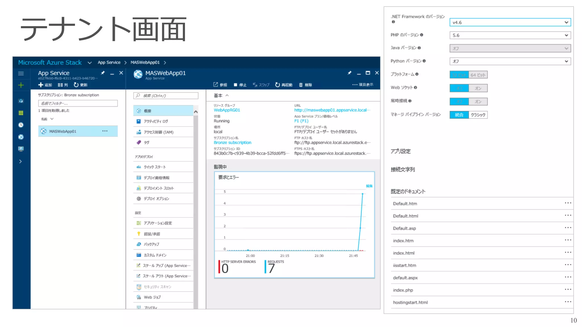The image size is (582, 327).
Task: Open the hamburger menu in the left sidebar
Action: coord(21,73)
